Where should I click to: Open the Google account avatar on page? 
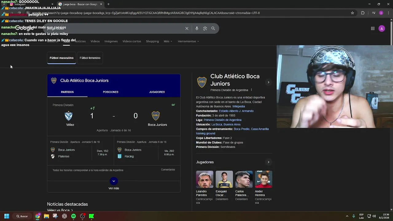point(382,29)
